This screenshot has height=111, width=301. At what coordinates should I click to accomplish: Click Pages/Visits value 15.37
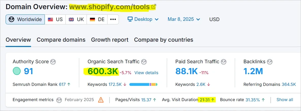146,100
